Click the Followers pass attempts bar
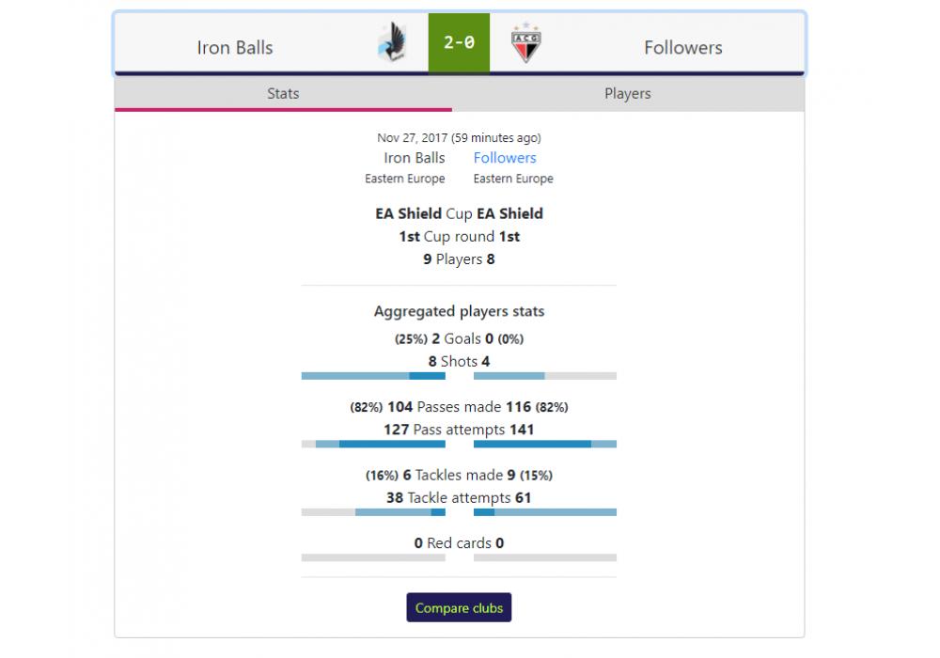 [x=545, y=444]
